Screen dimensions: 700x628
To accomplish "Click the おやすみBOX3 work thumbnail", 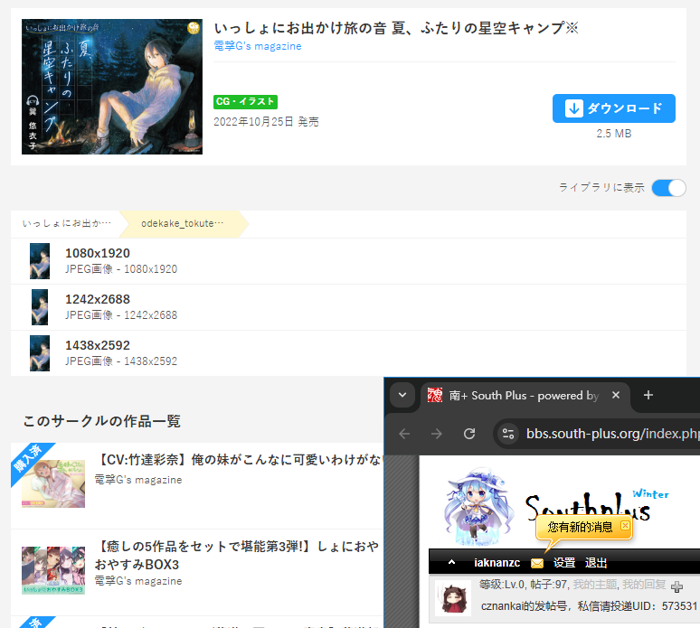I will (x=53, y=570).
